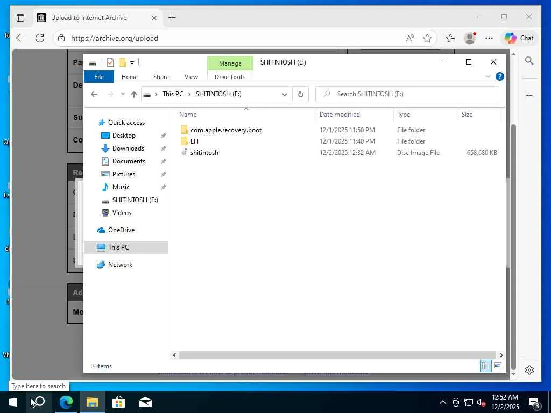Select Network in the navigation pane
Viewport: 551px width, 413px height.
pyautogui.click(x=120, y=265)
